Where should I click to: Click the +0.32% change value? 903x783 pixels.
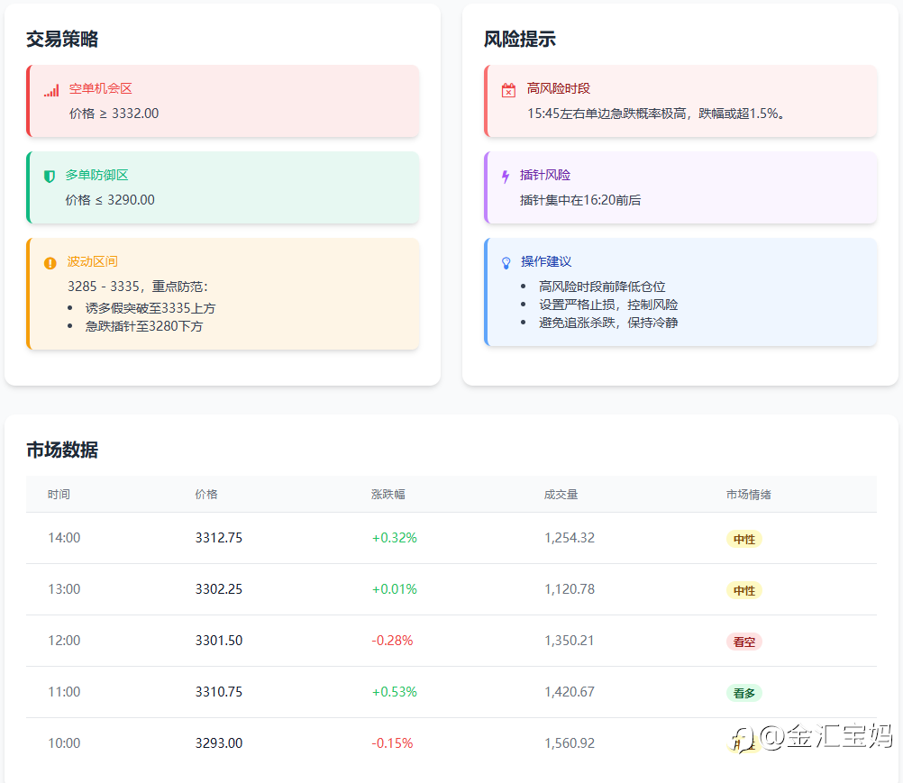395,538
